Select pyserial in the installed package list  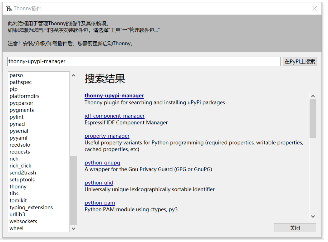click(19, 131)
